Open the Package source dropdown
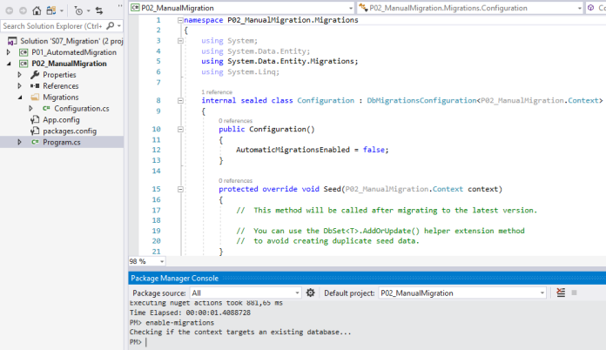The image size is (606, 350). coord(296,293)
